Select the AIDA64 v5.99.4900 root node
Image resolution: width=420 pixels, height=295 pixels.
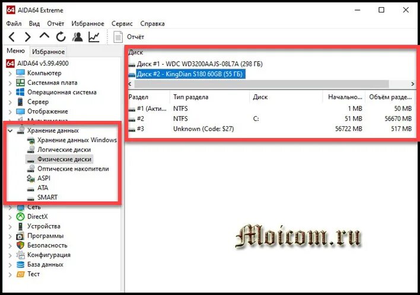point(43,63)
